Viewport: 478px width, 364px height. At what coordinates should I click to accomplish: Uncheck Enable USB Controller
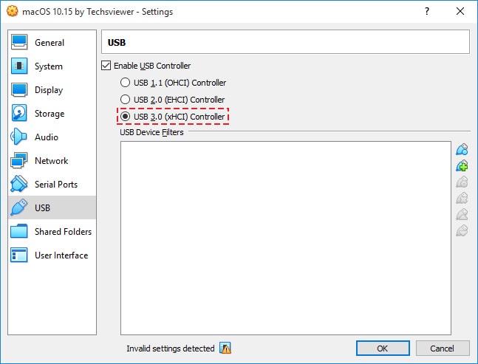106,66
